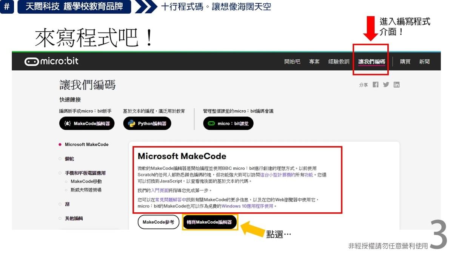Click the 基於文本的編程,廣泛用於教育 caption

(154, 111)
